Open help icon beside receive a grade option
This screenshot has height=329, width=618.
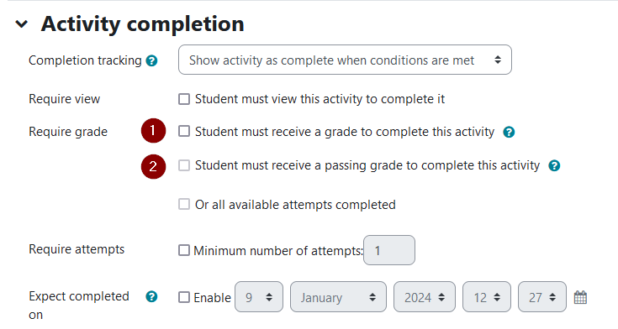(x=509, y=132)
